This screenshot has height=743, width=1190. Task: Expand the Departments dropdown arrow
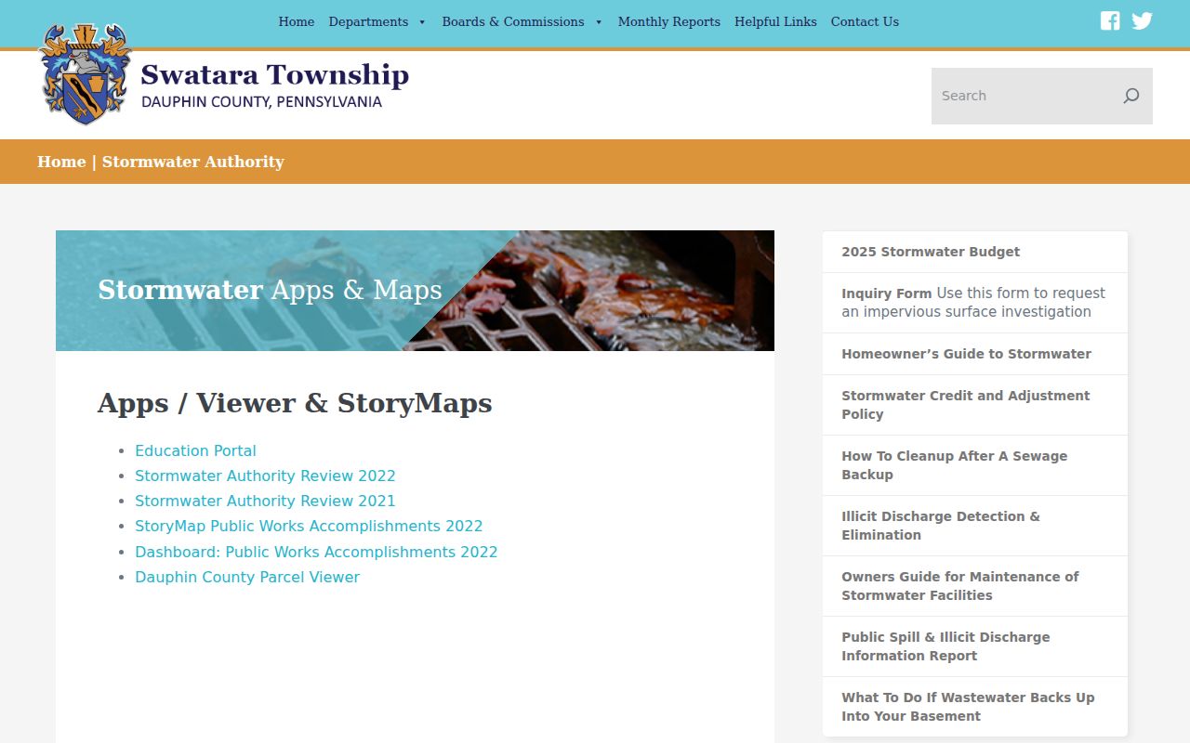422,22
